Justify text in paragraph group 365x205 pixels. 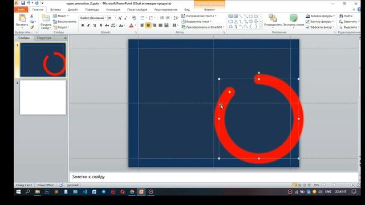(x=160, y=25)
